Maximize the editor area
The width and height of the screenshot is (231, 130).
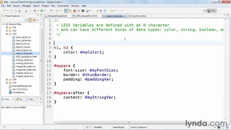tap(228, 15)
